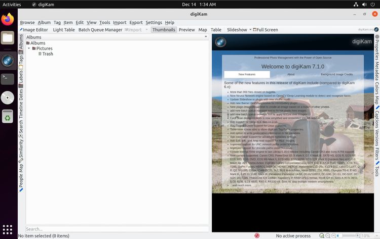Switch to the About tab on welcome page
The image size is (380, 239).
coord(291,74)
